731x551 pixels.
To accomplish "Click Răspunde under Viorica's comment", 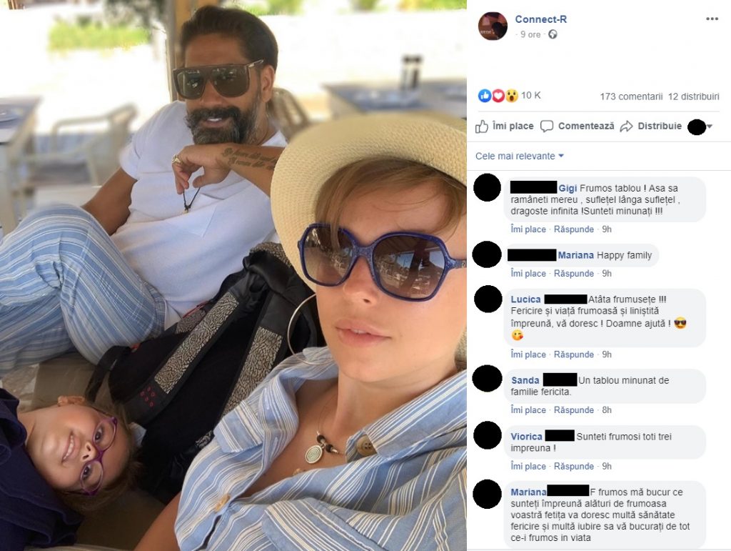I will point(574,467).
